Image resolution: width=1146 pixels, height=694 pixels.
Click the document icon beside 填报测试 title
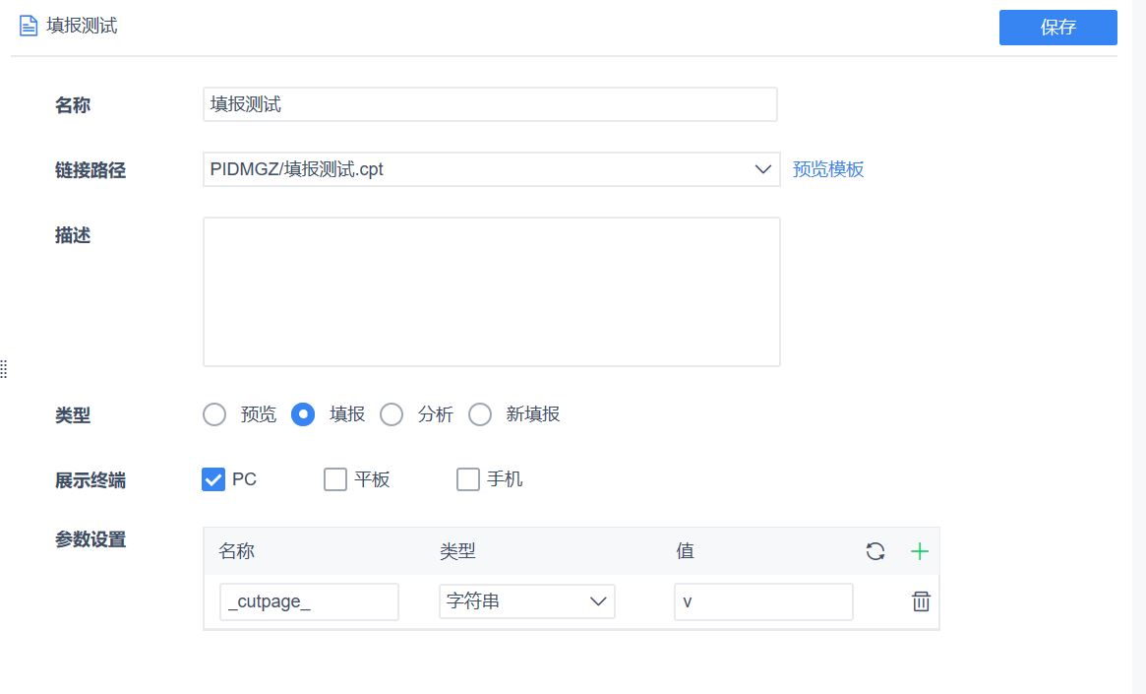point(28,26)
